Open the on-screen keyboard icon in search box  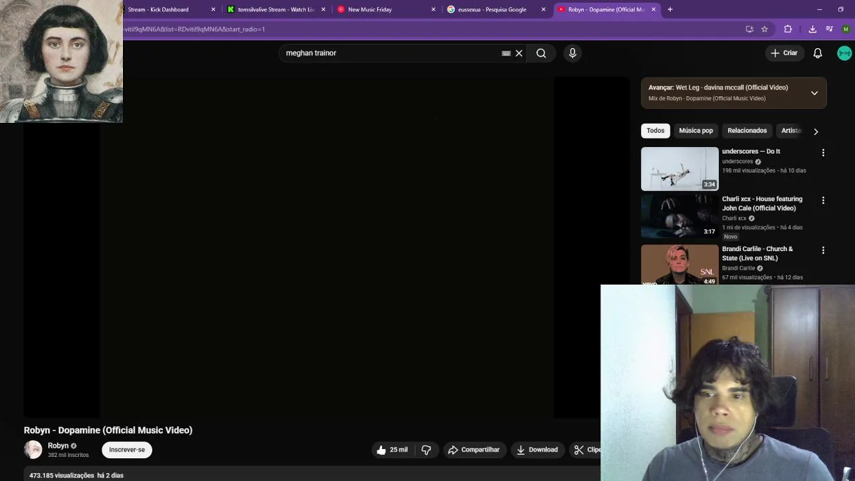click(x=506, y=53)
